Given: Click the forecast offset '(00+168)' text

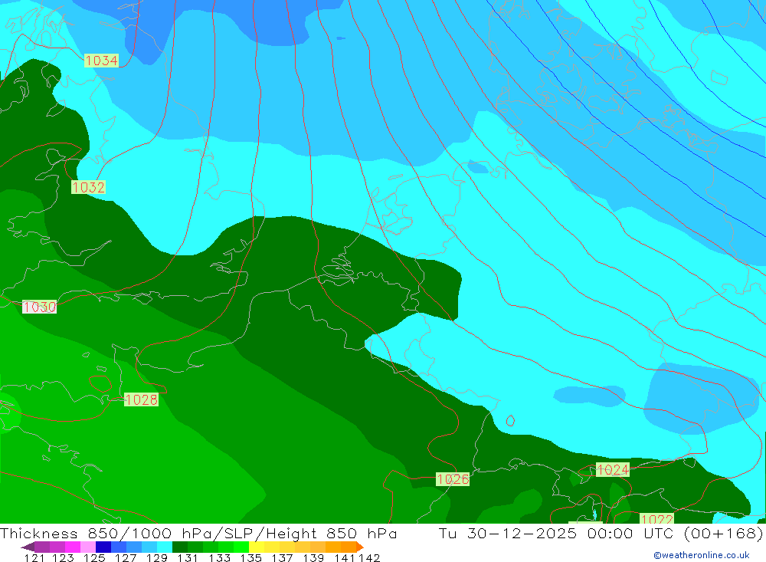Looking at the screenshot, I should tap(723, 533).
